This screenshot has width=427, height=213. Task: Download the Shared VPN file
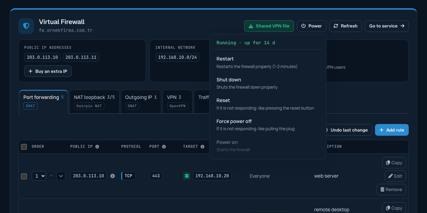pos(269,26)
